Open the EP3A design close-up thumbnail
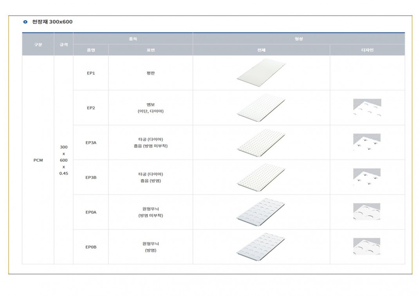The width and height of the screenshot is (419, 296). point(367,142)
